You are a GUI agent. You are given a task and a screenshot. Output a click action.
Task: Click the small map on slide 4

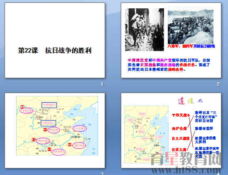[x=146, y=134]
